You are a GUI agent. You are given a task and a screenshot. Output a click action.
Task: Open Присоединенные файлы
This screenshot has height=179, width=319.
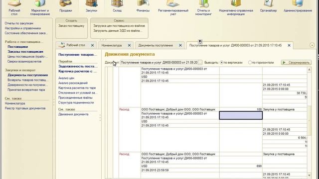click(75, 97)
